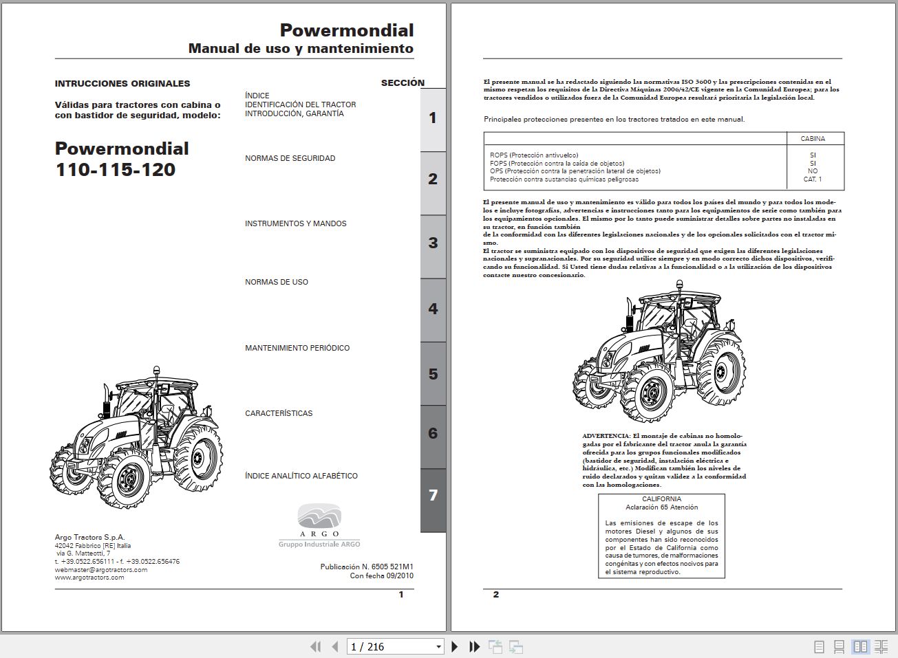Click the Powermondial title heading
The height and width of the screenshot is (658, 898).
347,30
